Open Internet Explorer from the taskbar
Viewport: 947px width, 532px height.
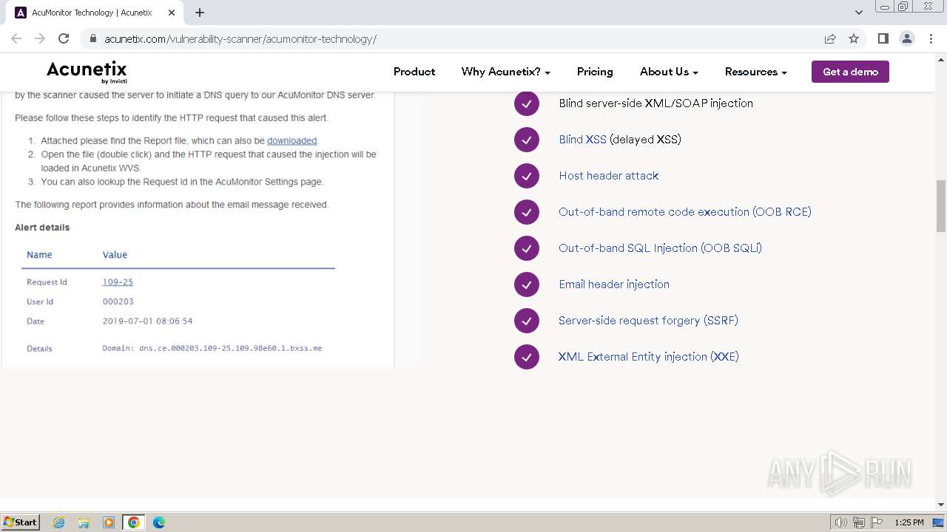pos(59,522)
